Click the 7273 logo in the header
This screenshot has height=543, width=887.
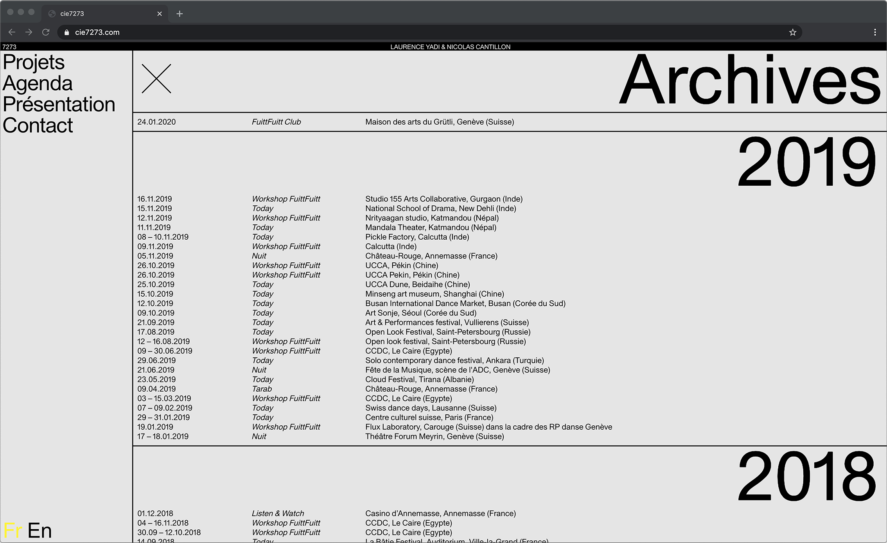(x=9, y=47)
